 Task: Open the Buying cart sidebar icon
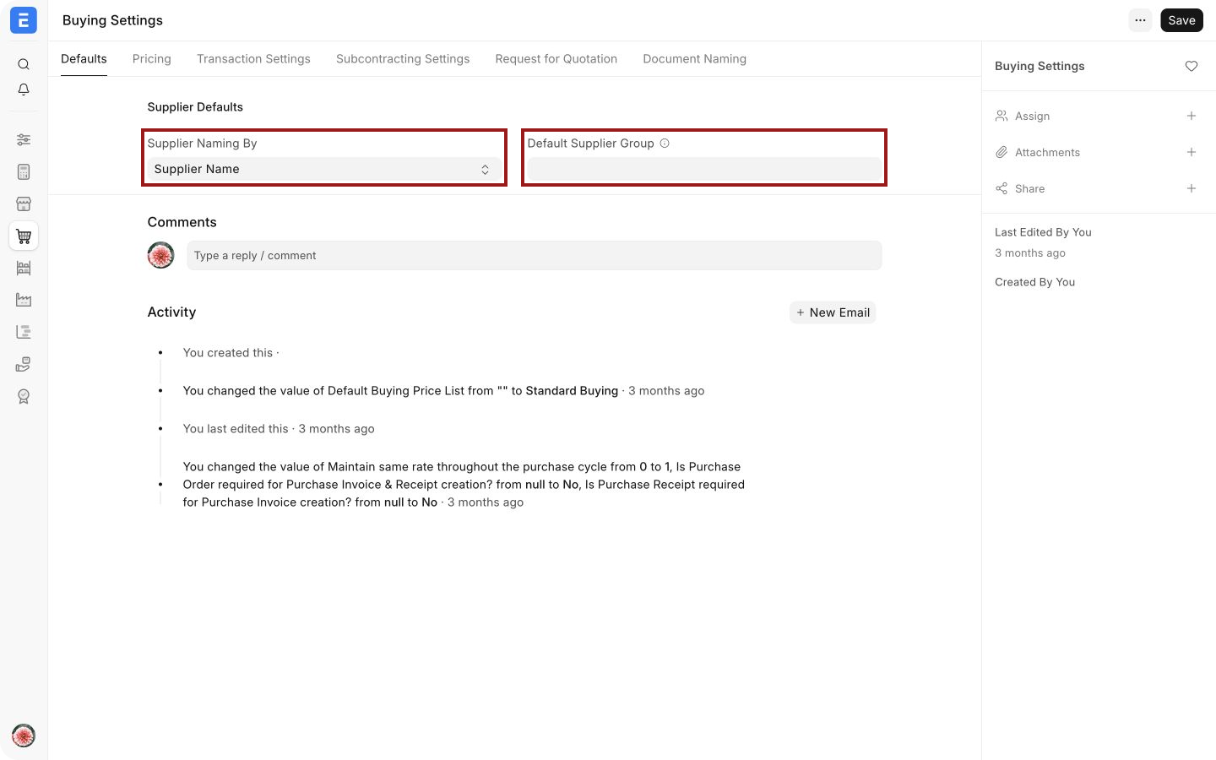tap(24, 236)
